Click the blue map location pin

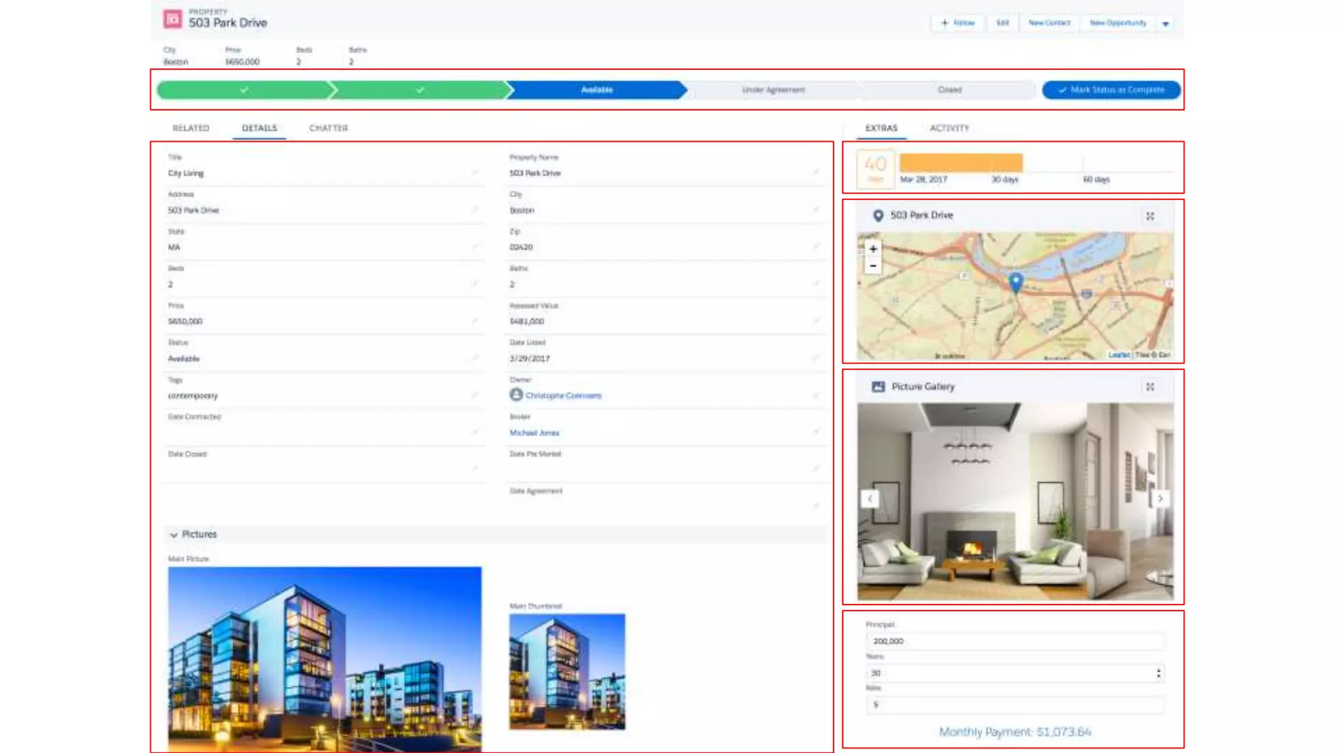point(1015,282)
